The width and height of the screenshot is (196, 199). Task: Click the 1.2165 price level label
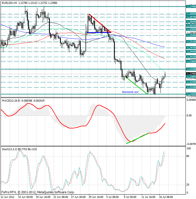pyautogui.click(x=191, y=94)
